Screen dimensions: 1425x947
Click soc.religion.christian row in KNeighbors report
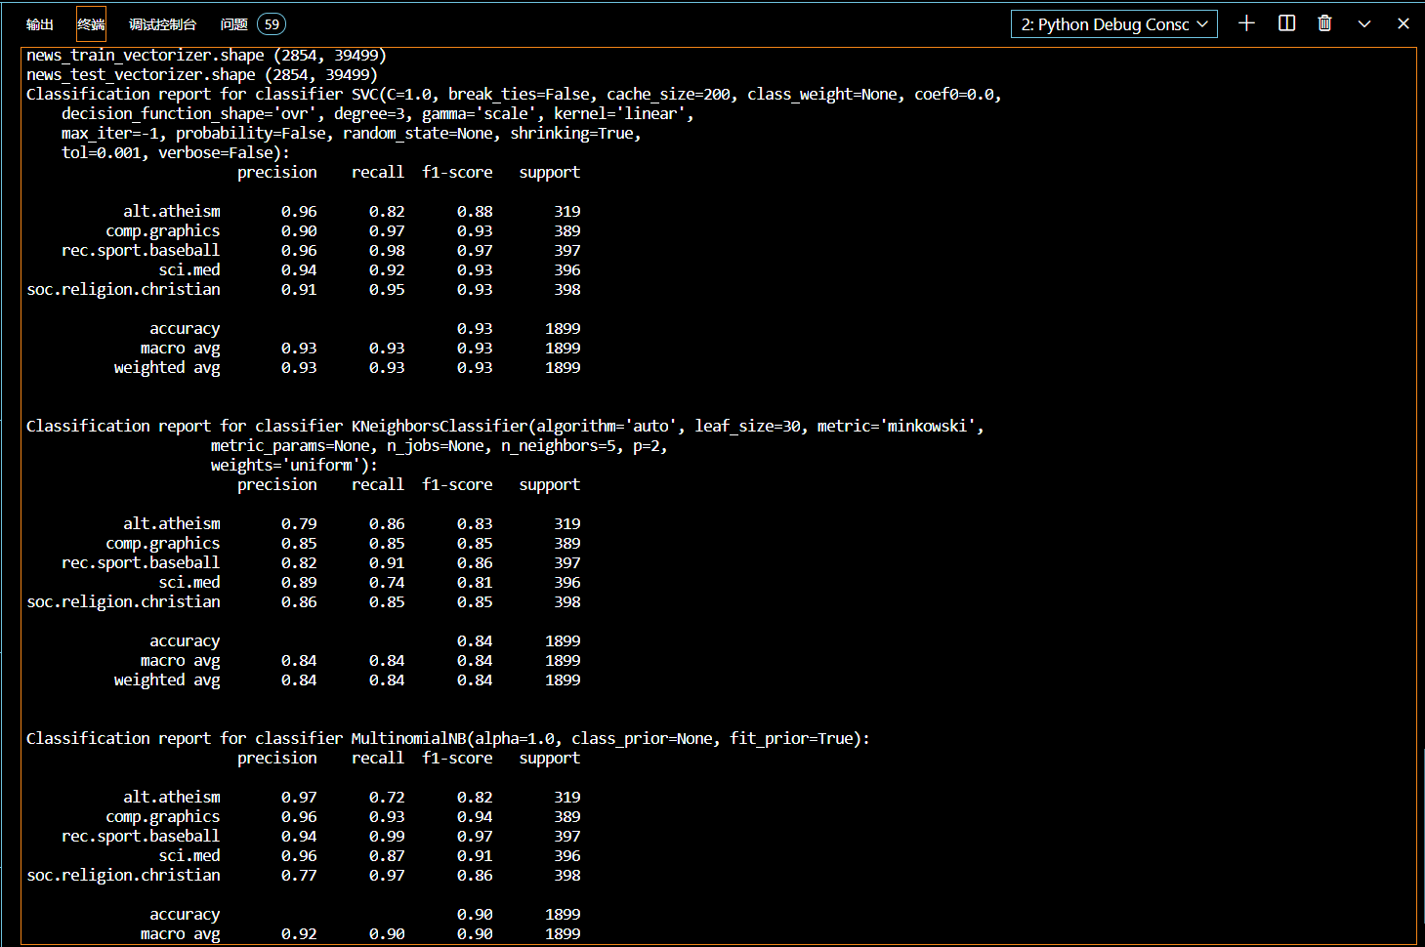(x=304, y=602)
